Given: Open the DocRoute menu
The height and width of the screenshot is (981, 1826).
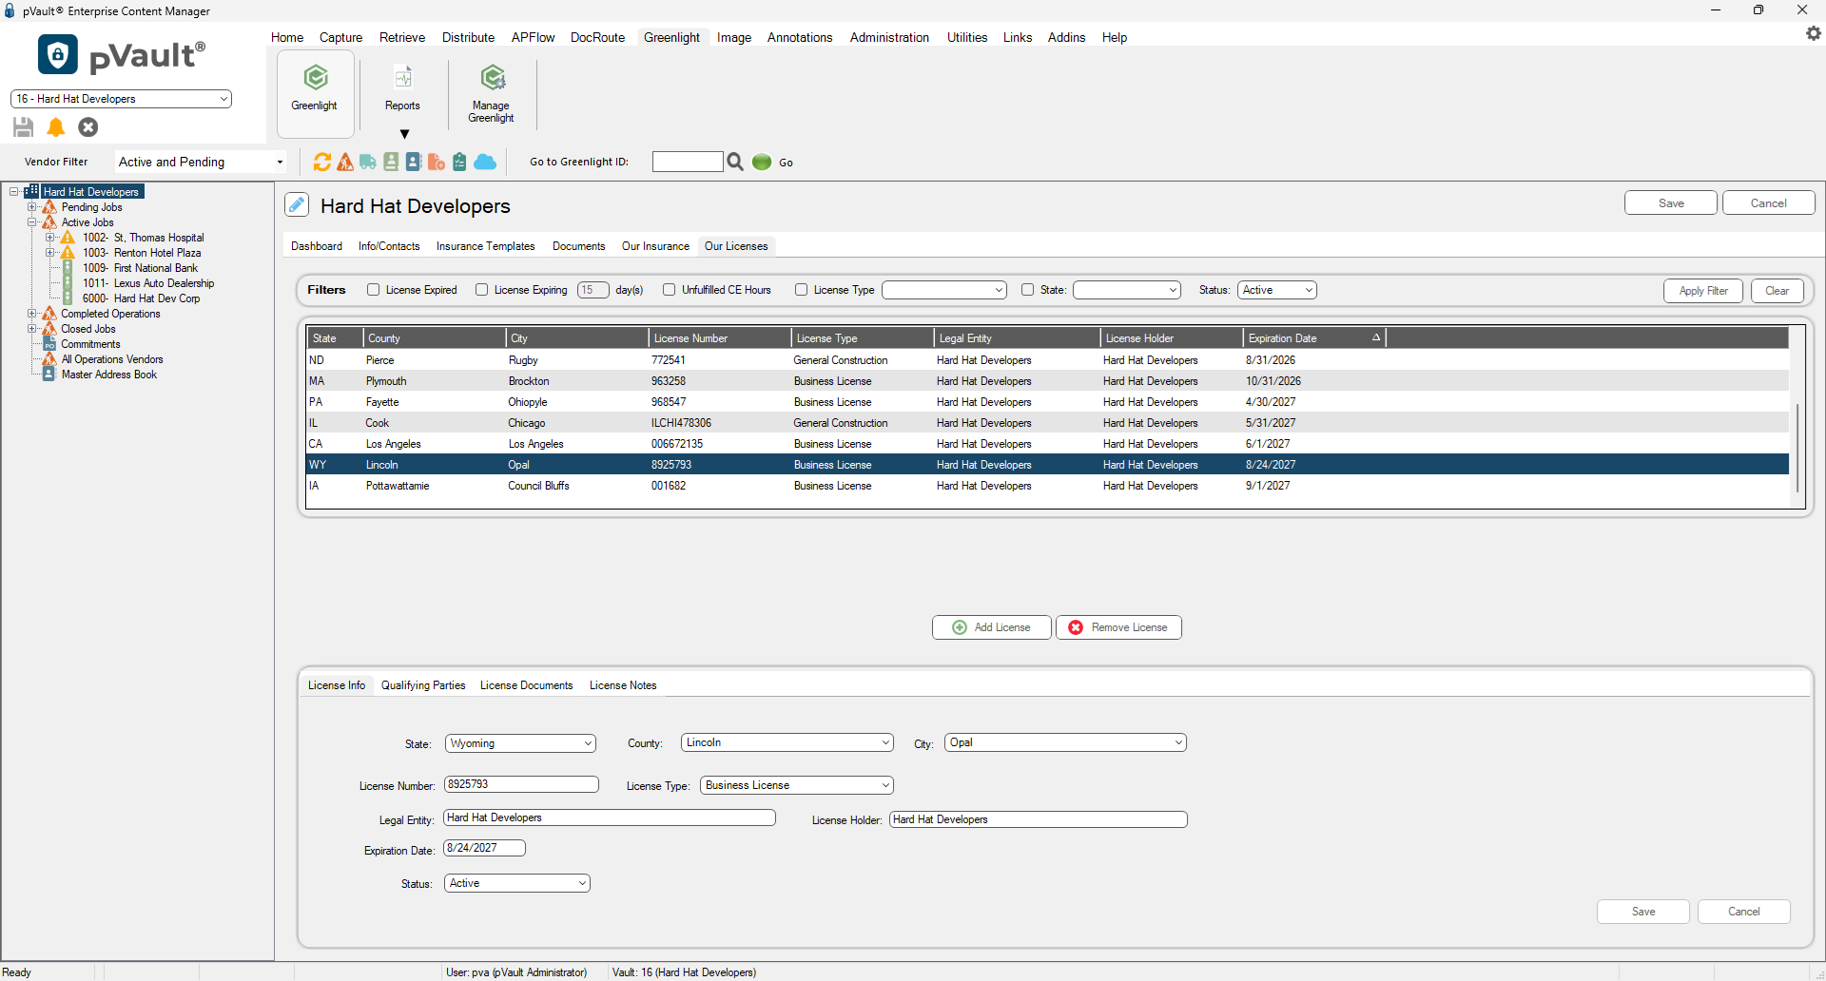Looking at the screenshot, I should coord(597,37).
